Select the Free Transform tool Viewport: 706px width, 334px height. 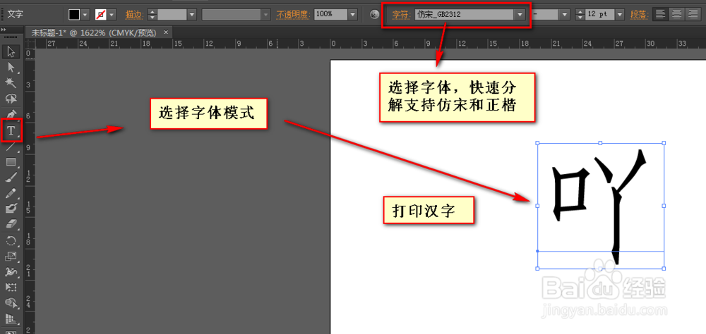click(11, 287)
